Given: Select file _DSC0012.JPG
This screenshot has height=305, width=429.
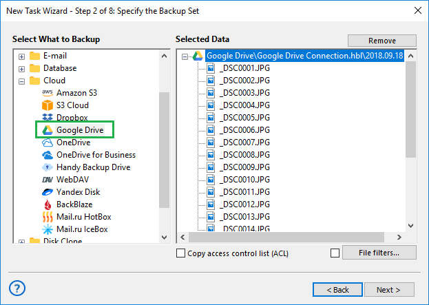Looking at the screenshot, I should coord(244,204).
